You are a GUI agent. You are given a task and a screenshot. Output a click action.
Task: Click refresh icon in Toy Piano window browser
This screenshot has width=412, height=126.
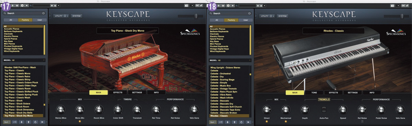click(x=36, y=122)
